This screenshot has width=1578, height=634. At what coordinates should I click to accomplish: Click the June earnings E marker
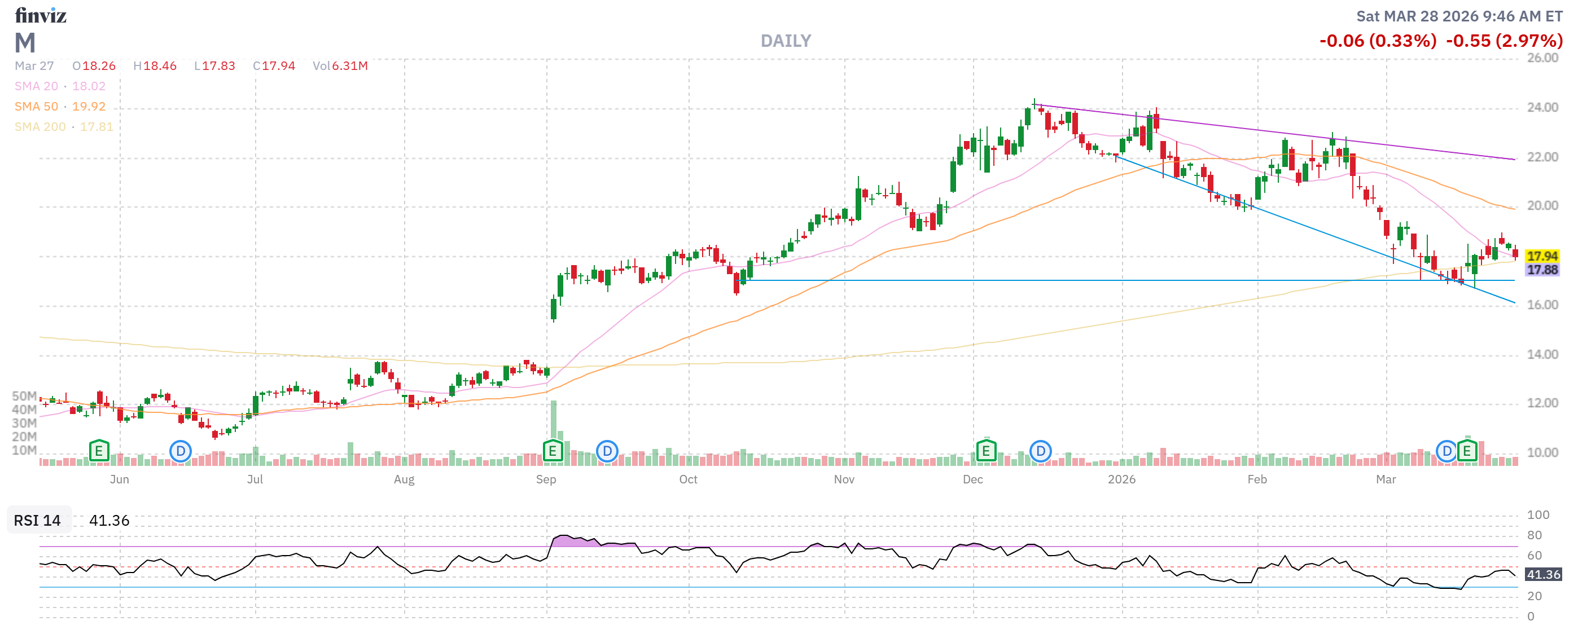tap(99, 452)
